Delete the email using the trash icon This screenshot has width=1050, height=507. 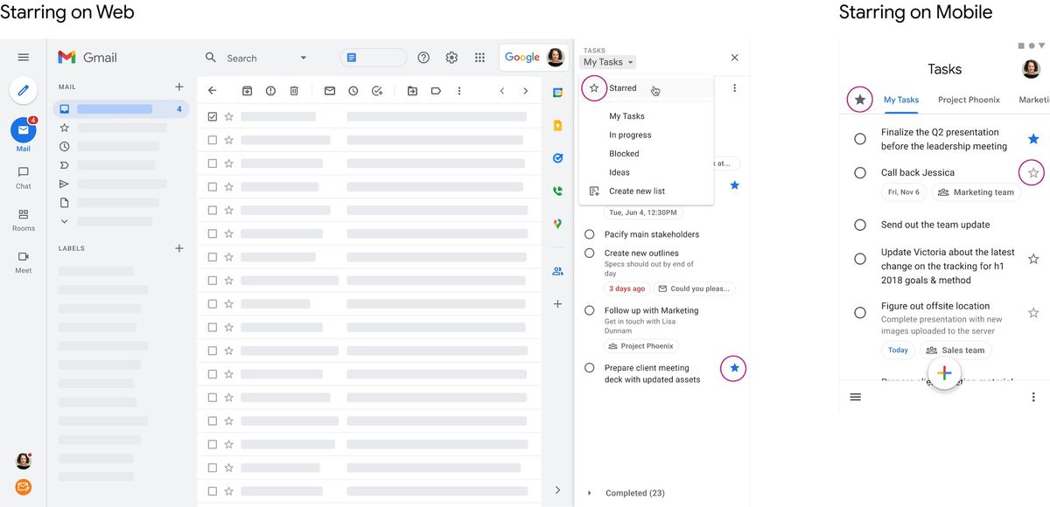coord(294,90)
